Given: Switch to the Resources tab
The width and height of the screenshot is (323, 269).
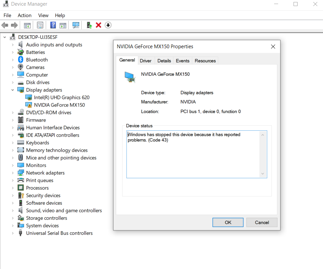Looking at the screenshot, I should tap(205, 61).
